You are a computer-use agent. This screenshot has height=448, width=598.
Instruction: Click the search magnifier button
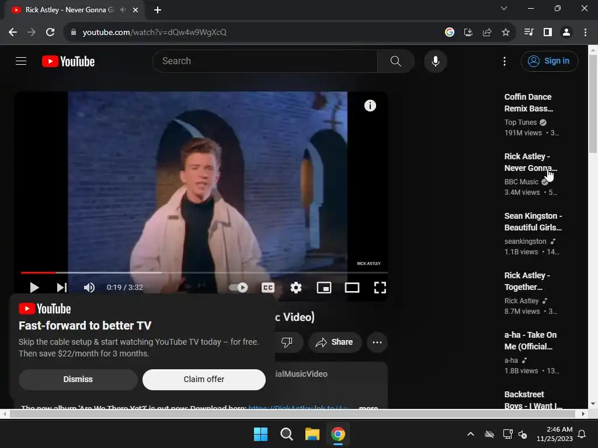pos(395,61)
